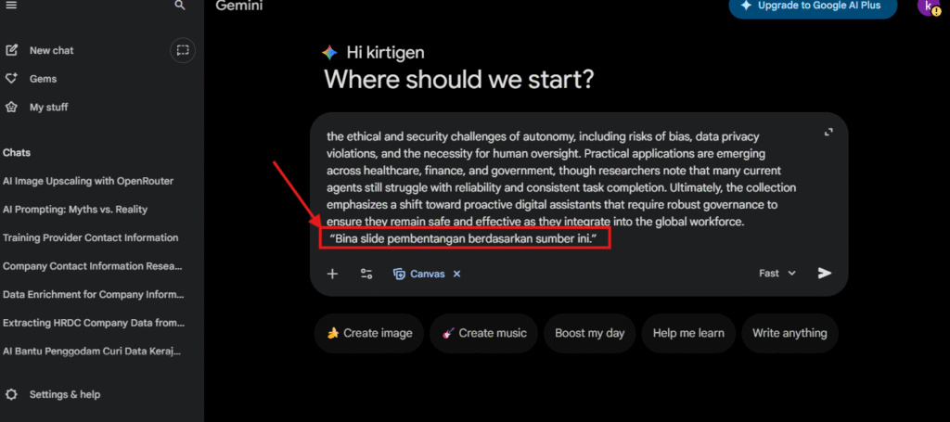Viewport: 950px width, 422px height.
Task: Open the user account avatar
Action: point(927,7)
